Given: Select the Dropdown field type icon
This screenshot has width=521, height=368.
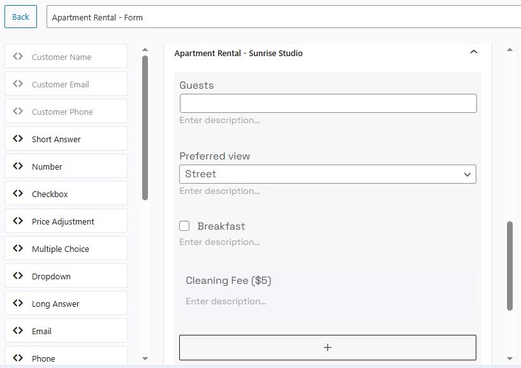Looking at the screenshot, I should click(x=18, y=276).
